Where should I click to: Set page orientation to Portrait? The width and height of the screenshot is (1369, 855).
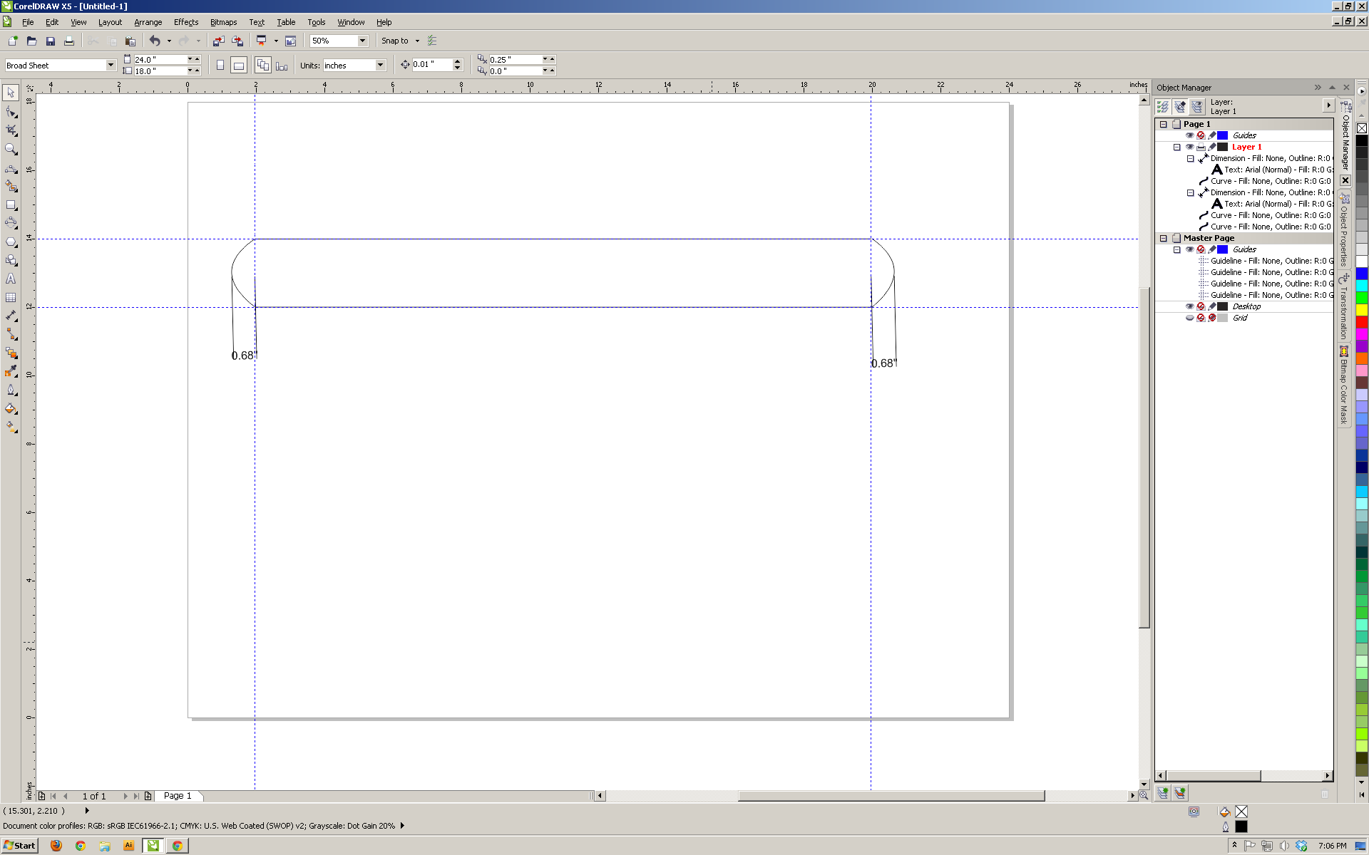[x=220, y=65]
